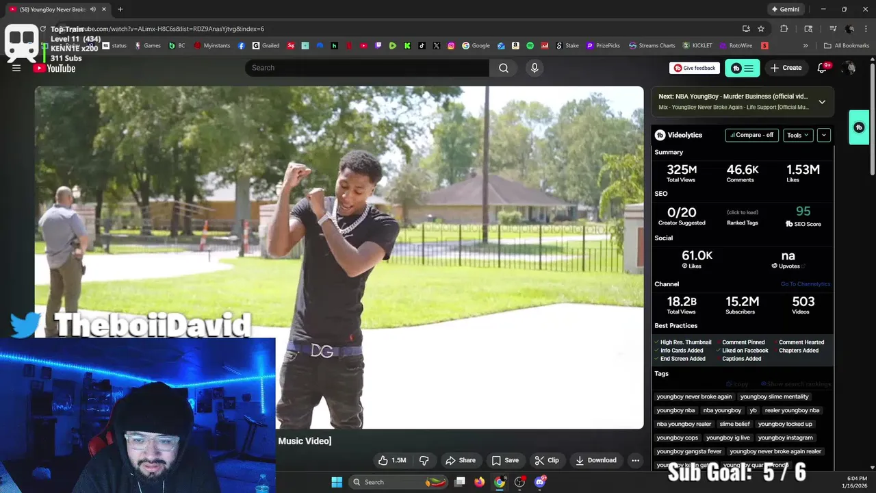
Task: Open Discord from the taskbar
Action: pos(540,482)
